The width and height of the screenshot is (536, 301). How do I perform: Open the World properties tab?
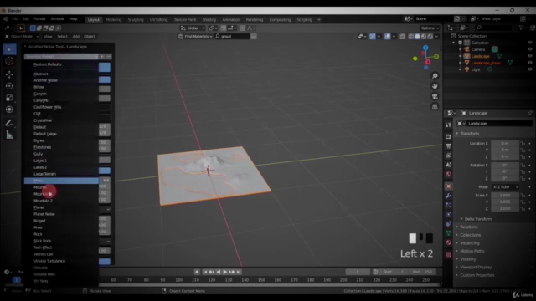pyautogui.click(x=449, y=175)
